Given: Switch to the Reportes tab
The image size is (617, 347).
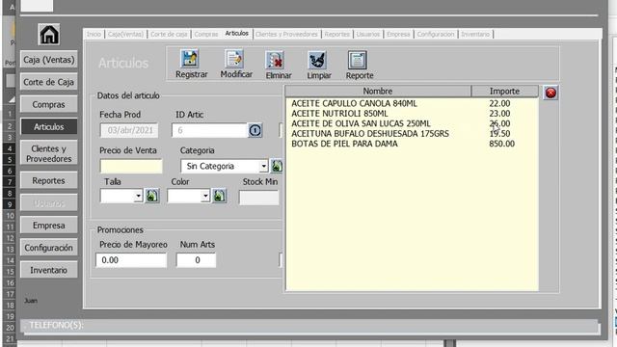Looking at the screenshot, I should (x=337, y=35).
